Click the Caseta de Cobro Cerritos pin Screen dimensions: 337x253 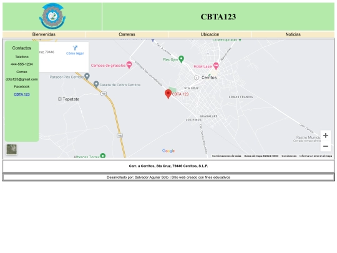click(96, 84)
